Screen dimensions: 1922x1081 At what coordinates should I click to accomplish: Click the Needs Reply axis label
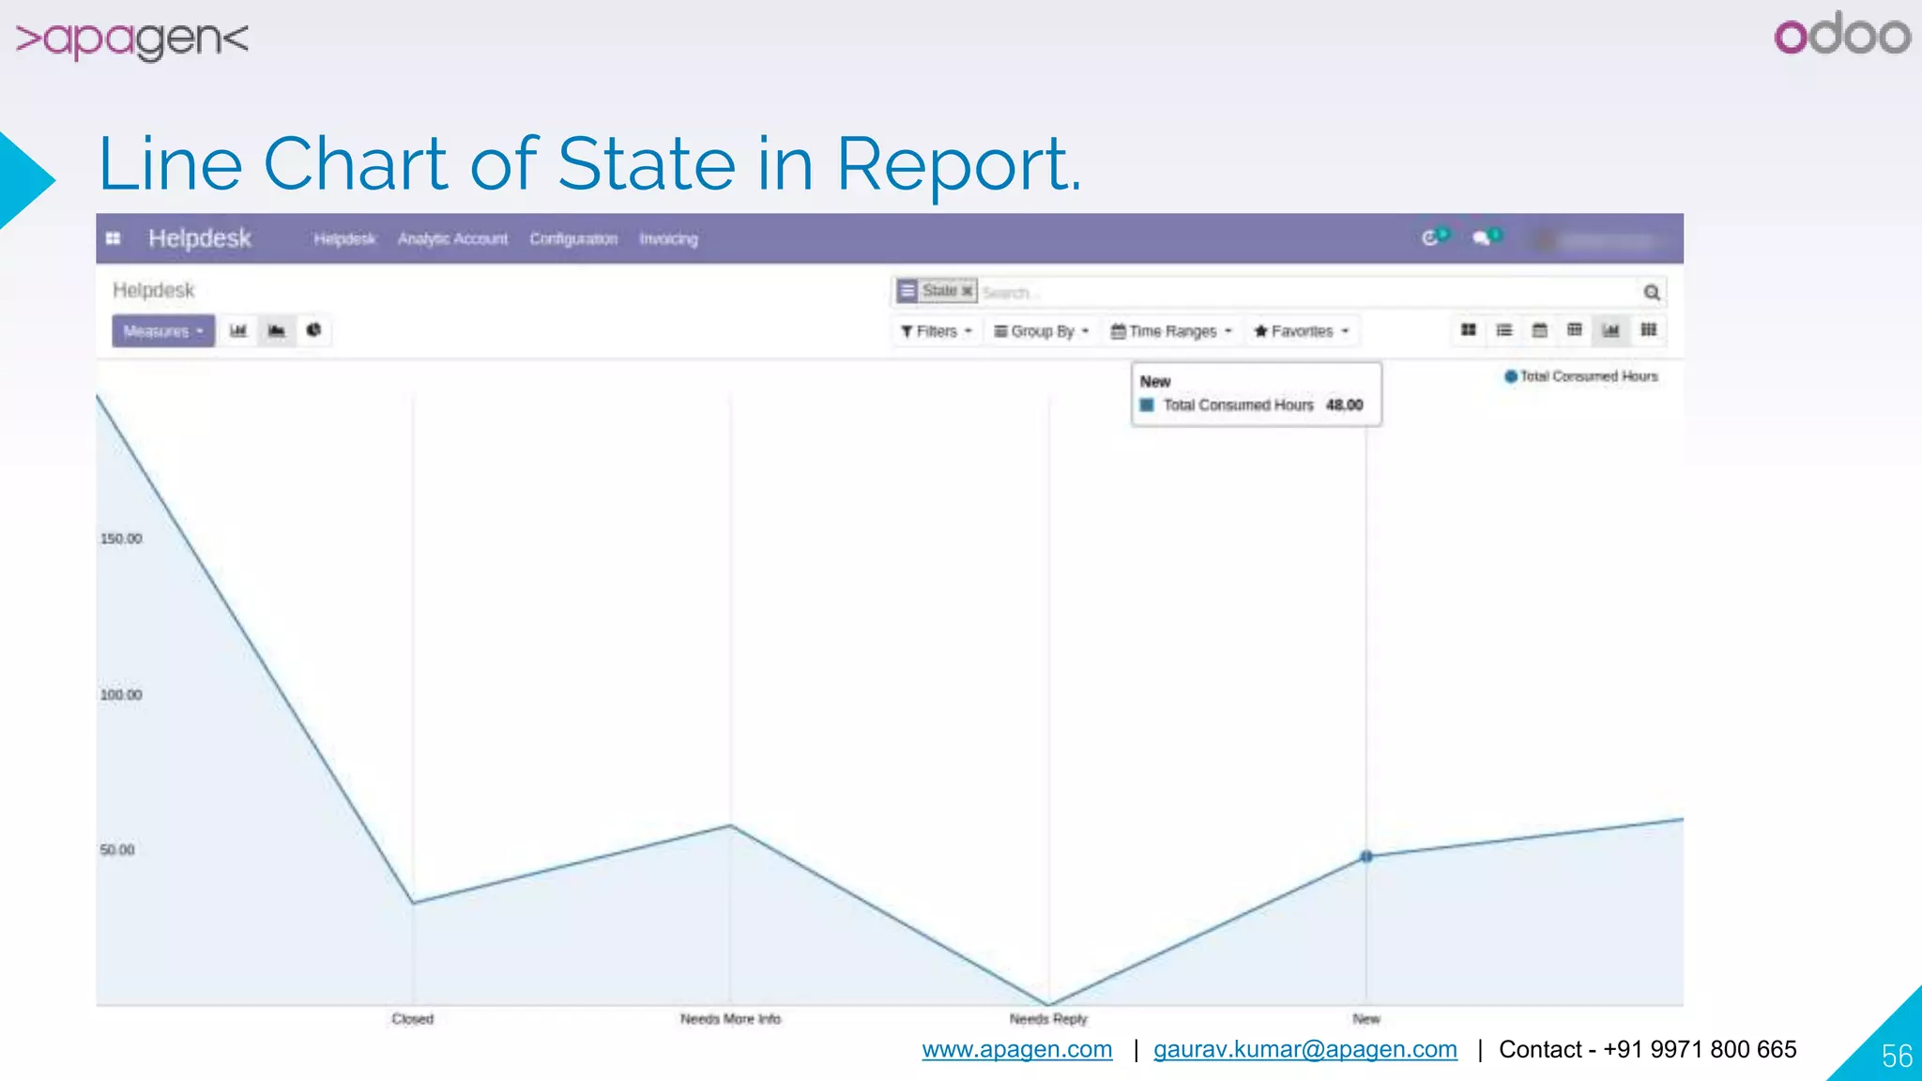point(1048,1019)
